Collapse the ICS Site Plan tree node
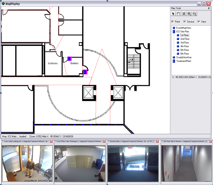Viewport: 213px width, 185px height. (x=173, y=32)
